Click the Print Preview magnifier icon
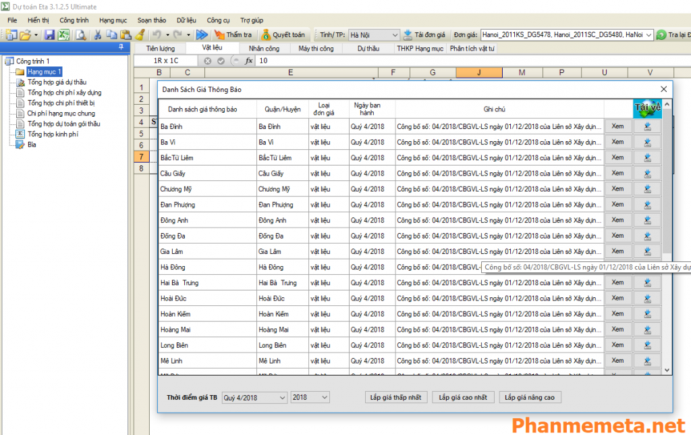691x435 pixels. click(x=80, y=34)
